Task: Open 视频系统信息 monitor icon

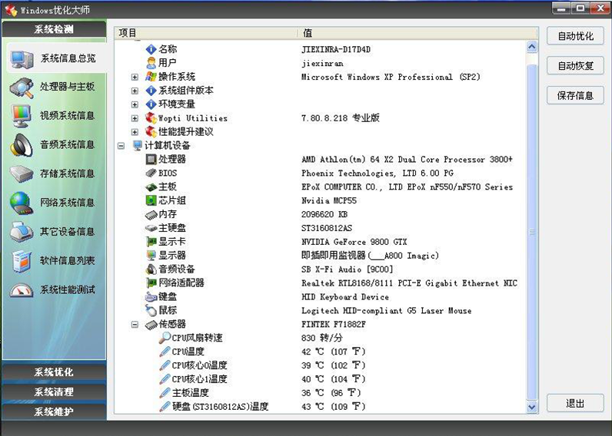Action: [x=22, y=116]
